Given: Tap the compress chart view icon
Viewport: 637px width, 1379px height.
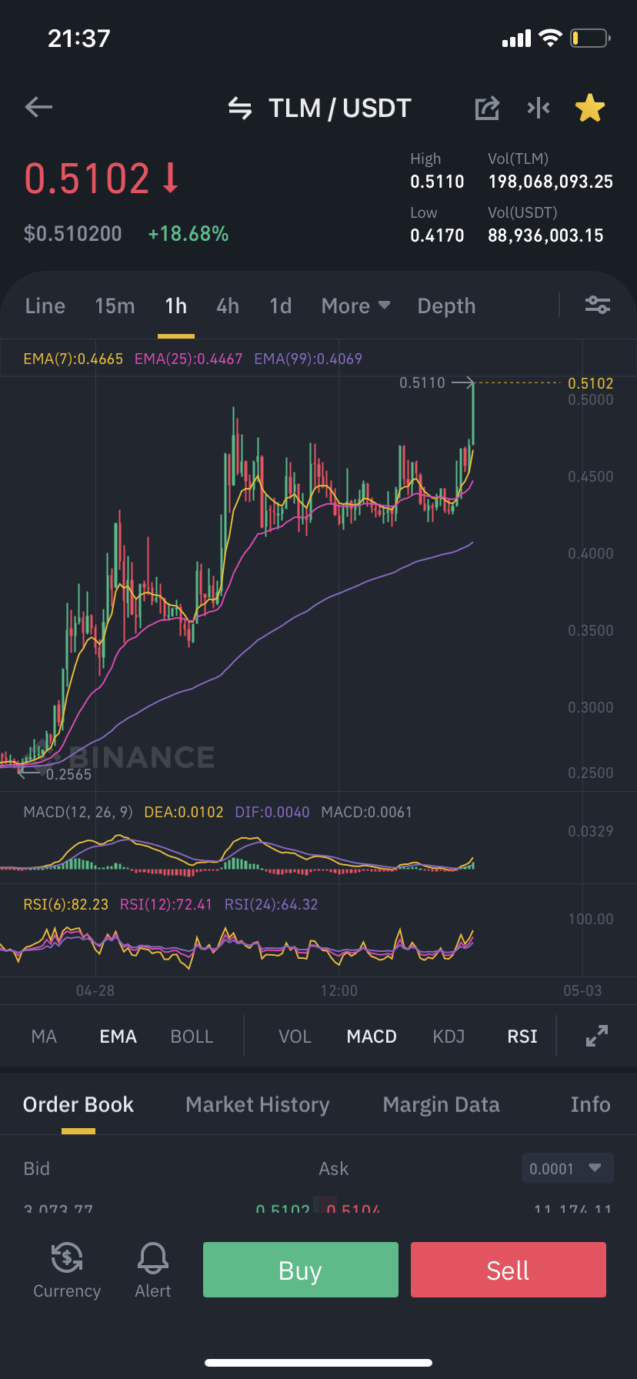Looking at the screenshot, I should pyautogui.click(x=539, y=109).
